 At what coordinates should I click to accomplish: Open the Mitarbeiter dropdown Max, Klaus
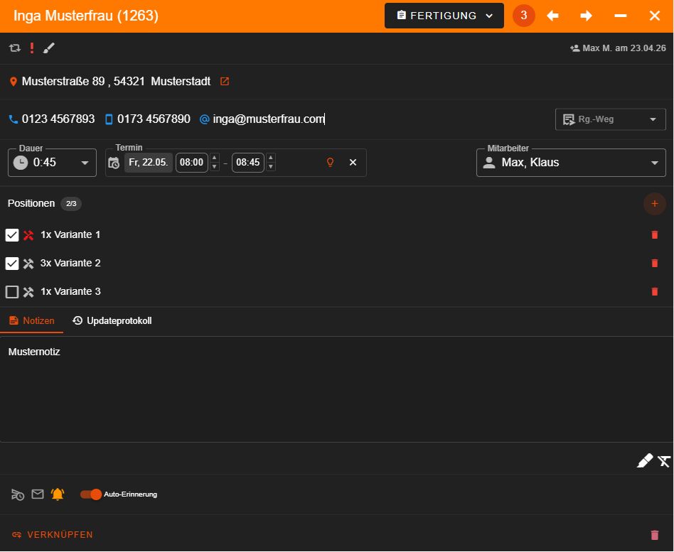pyautogui.click(x=571, y=163)
